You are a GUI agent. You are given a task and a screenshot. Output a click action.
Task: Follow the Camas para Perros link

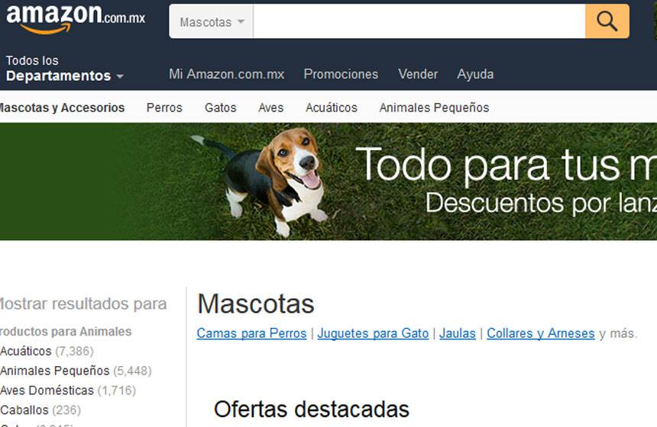point(252,333)
